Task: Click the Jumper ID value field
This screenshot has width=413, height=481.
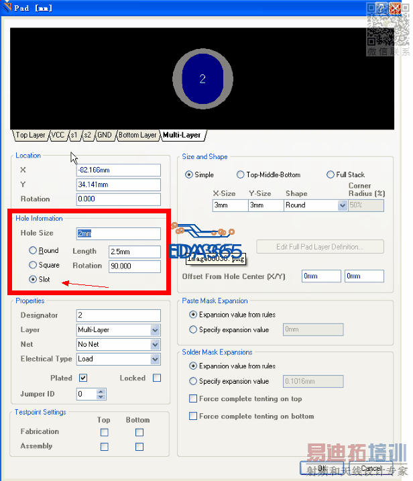Action: pos(86,394)
